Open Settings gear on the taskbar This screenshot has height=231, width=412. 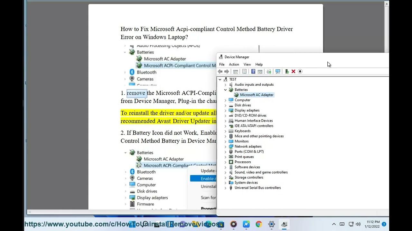[271, 224]
